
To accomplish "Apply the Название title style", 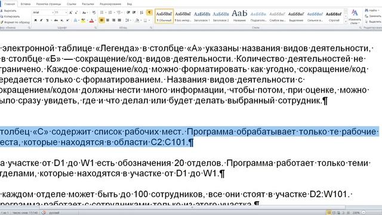I will (x=239, y=16).
